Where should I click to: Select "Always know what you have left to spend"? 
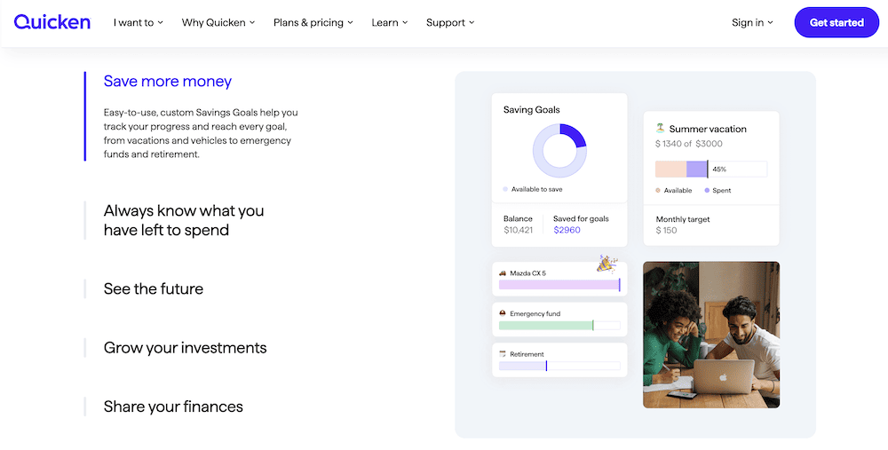(x=184, y=220)
